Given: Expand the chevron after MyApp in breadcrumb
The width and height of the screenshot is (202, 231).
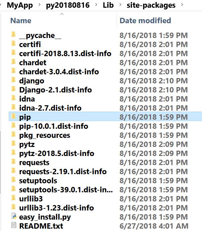Looking at the screenshot, I should (x=39, y=5).
